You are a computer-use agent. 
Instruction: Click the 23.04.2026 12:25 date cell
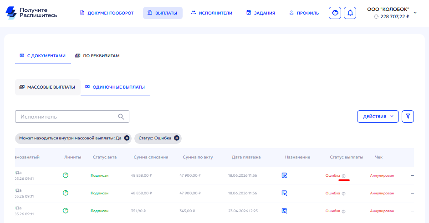tap(243, 211)
